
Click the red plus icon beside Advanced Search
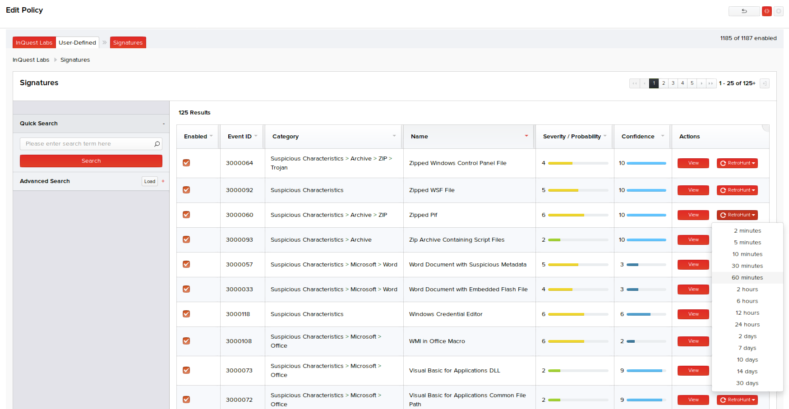[163, 181]
